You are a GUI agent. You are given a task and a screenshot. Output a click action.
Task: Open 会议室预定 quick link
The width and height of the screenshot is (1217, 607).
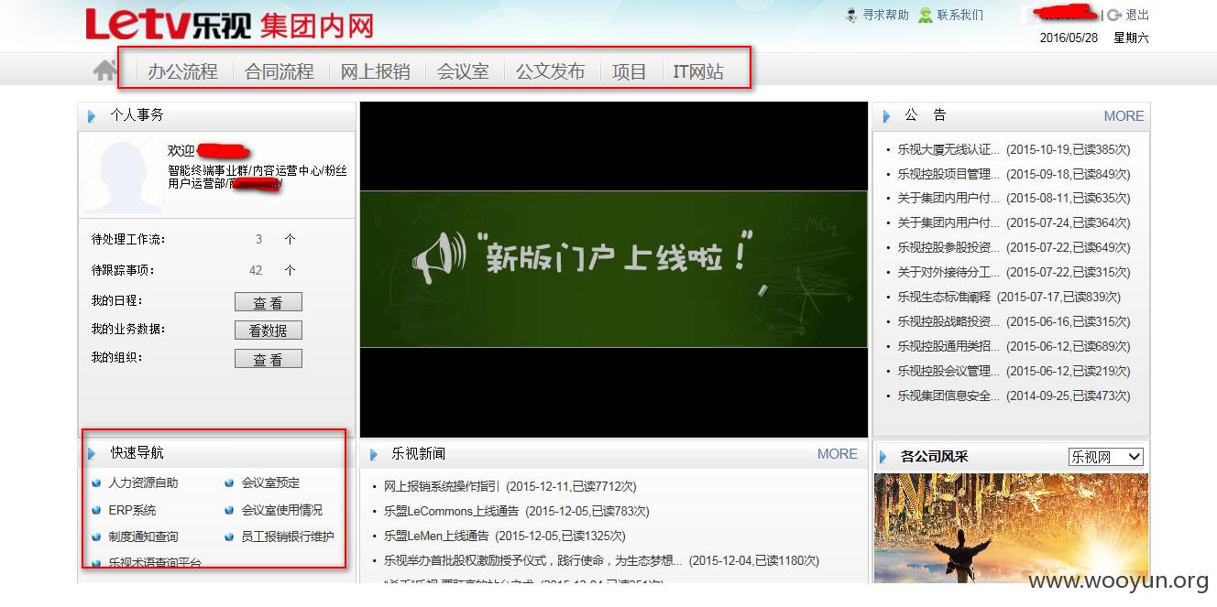(270, 483)
